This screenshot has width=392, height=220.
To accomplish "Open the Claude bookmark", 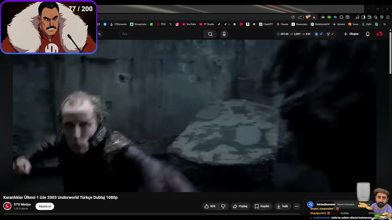I will pos(282,24).
